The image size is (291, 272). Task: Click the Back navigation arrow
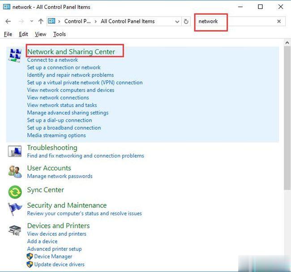(x=8, y=21)
